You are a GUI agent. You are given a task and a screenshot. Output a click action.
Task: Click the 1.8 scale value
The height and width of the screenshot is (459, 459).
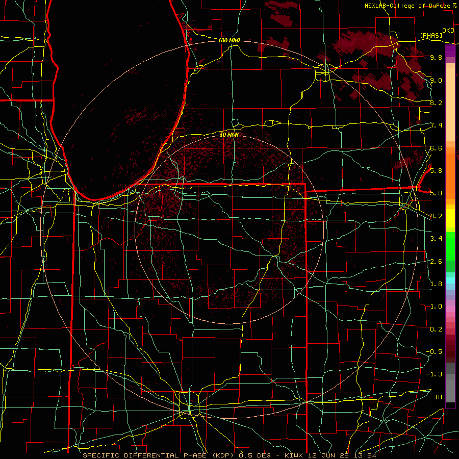coord(436,284)
